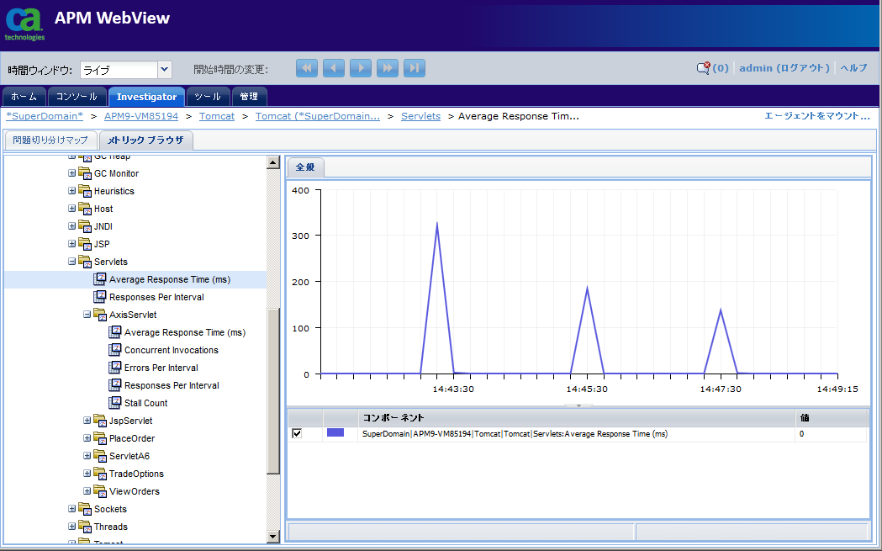This screenshot has height=551, width=882.
Task: Jump to live with skip-to-end button
Action: point(415,69)
